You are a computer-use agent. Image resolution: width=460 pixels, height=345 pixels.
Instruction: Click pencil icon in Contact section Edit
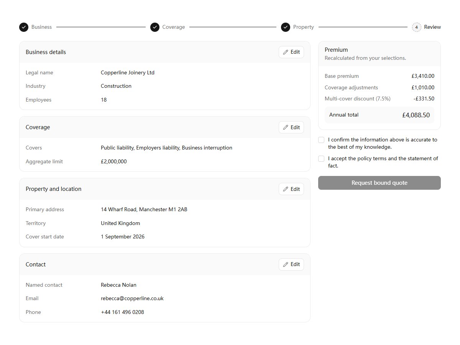click(x=286, y=264)
